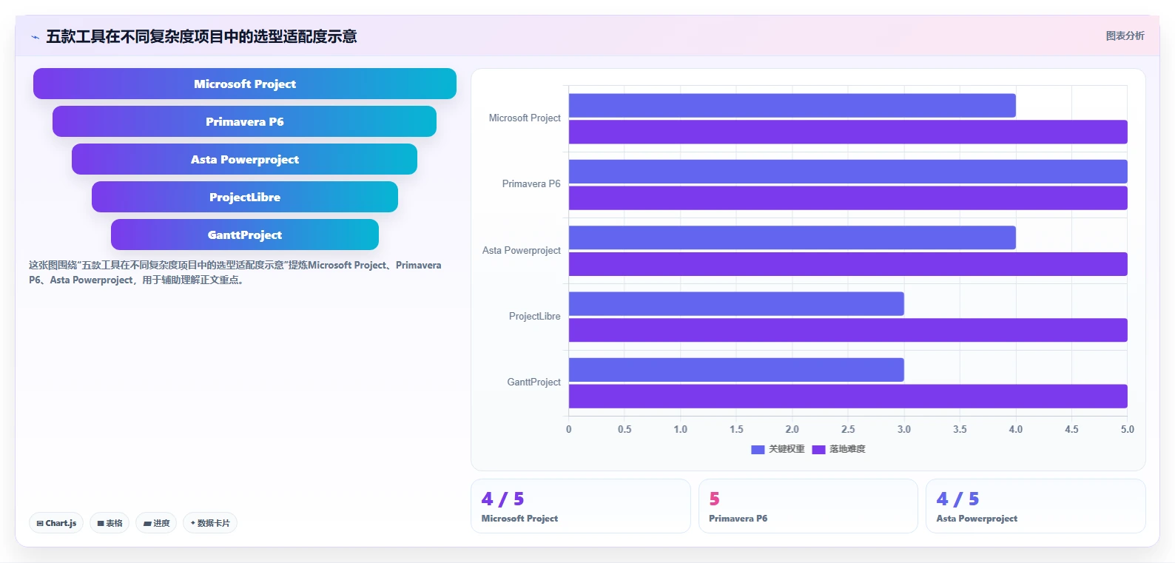1175x563 pixels.
Task: Select the Asta Powerproject funnel bar
Action: pos(245,159)
